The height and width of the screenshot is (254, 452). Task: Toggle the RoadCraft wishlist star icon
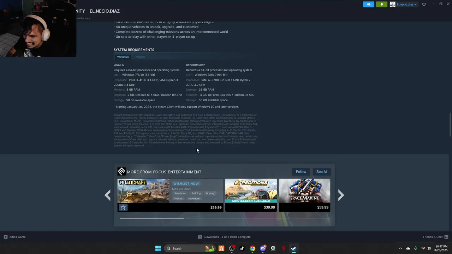[123, 207]
